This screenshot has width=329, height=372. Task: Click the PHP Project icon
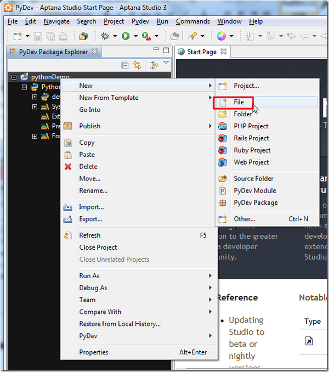pos(223,126)
